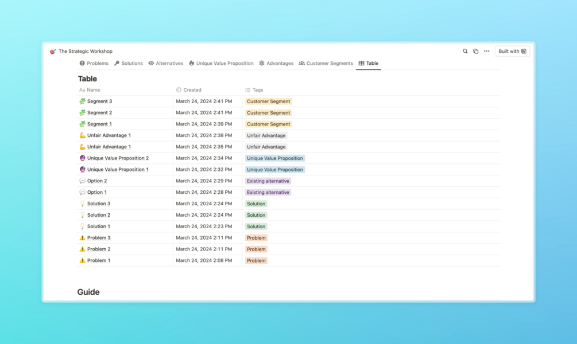This screenshot has height=344, width=577.
Task: Click the Built with Notion button
Action: [x=512, y=52]
